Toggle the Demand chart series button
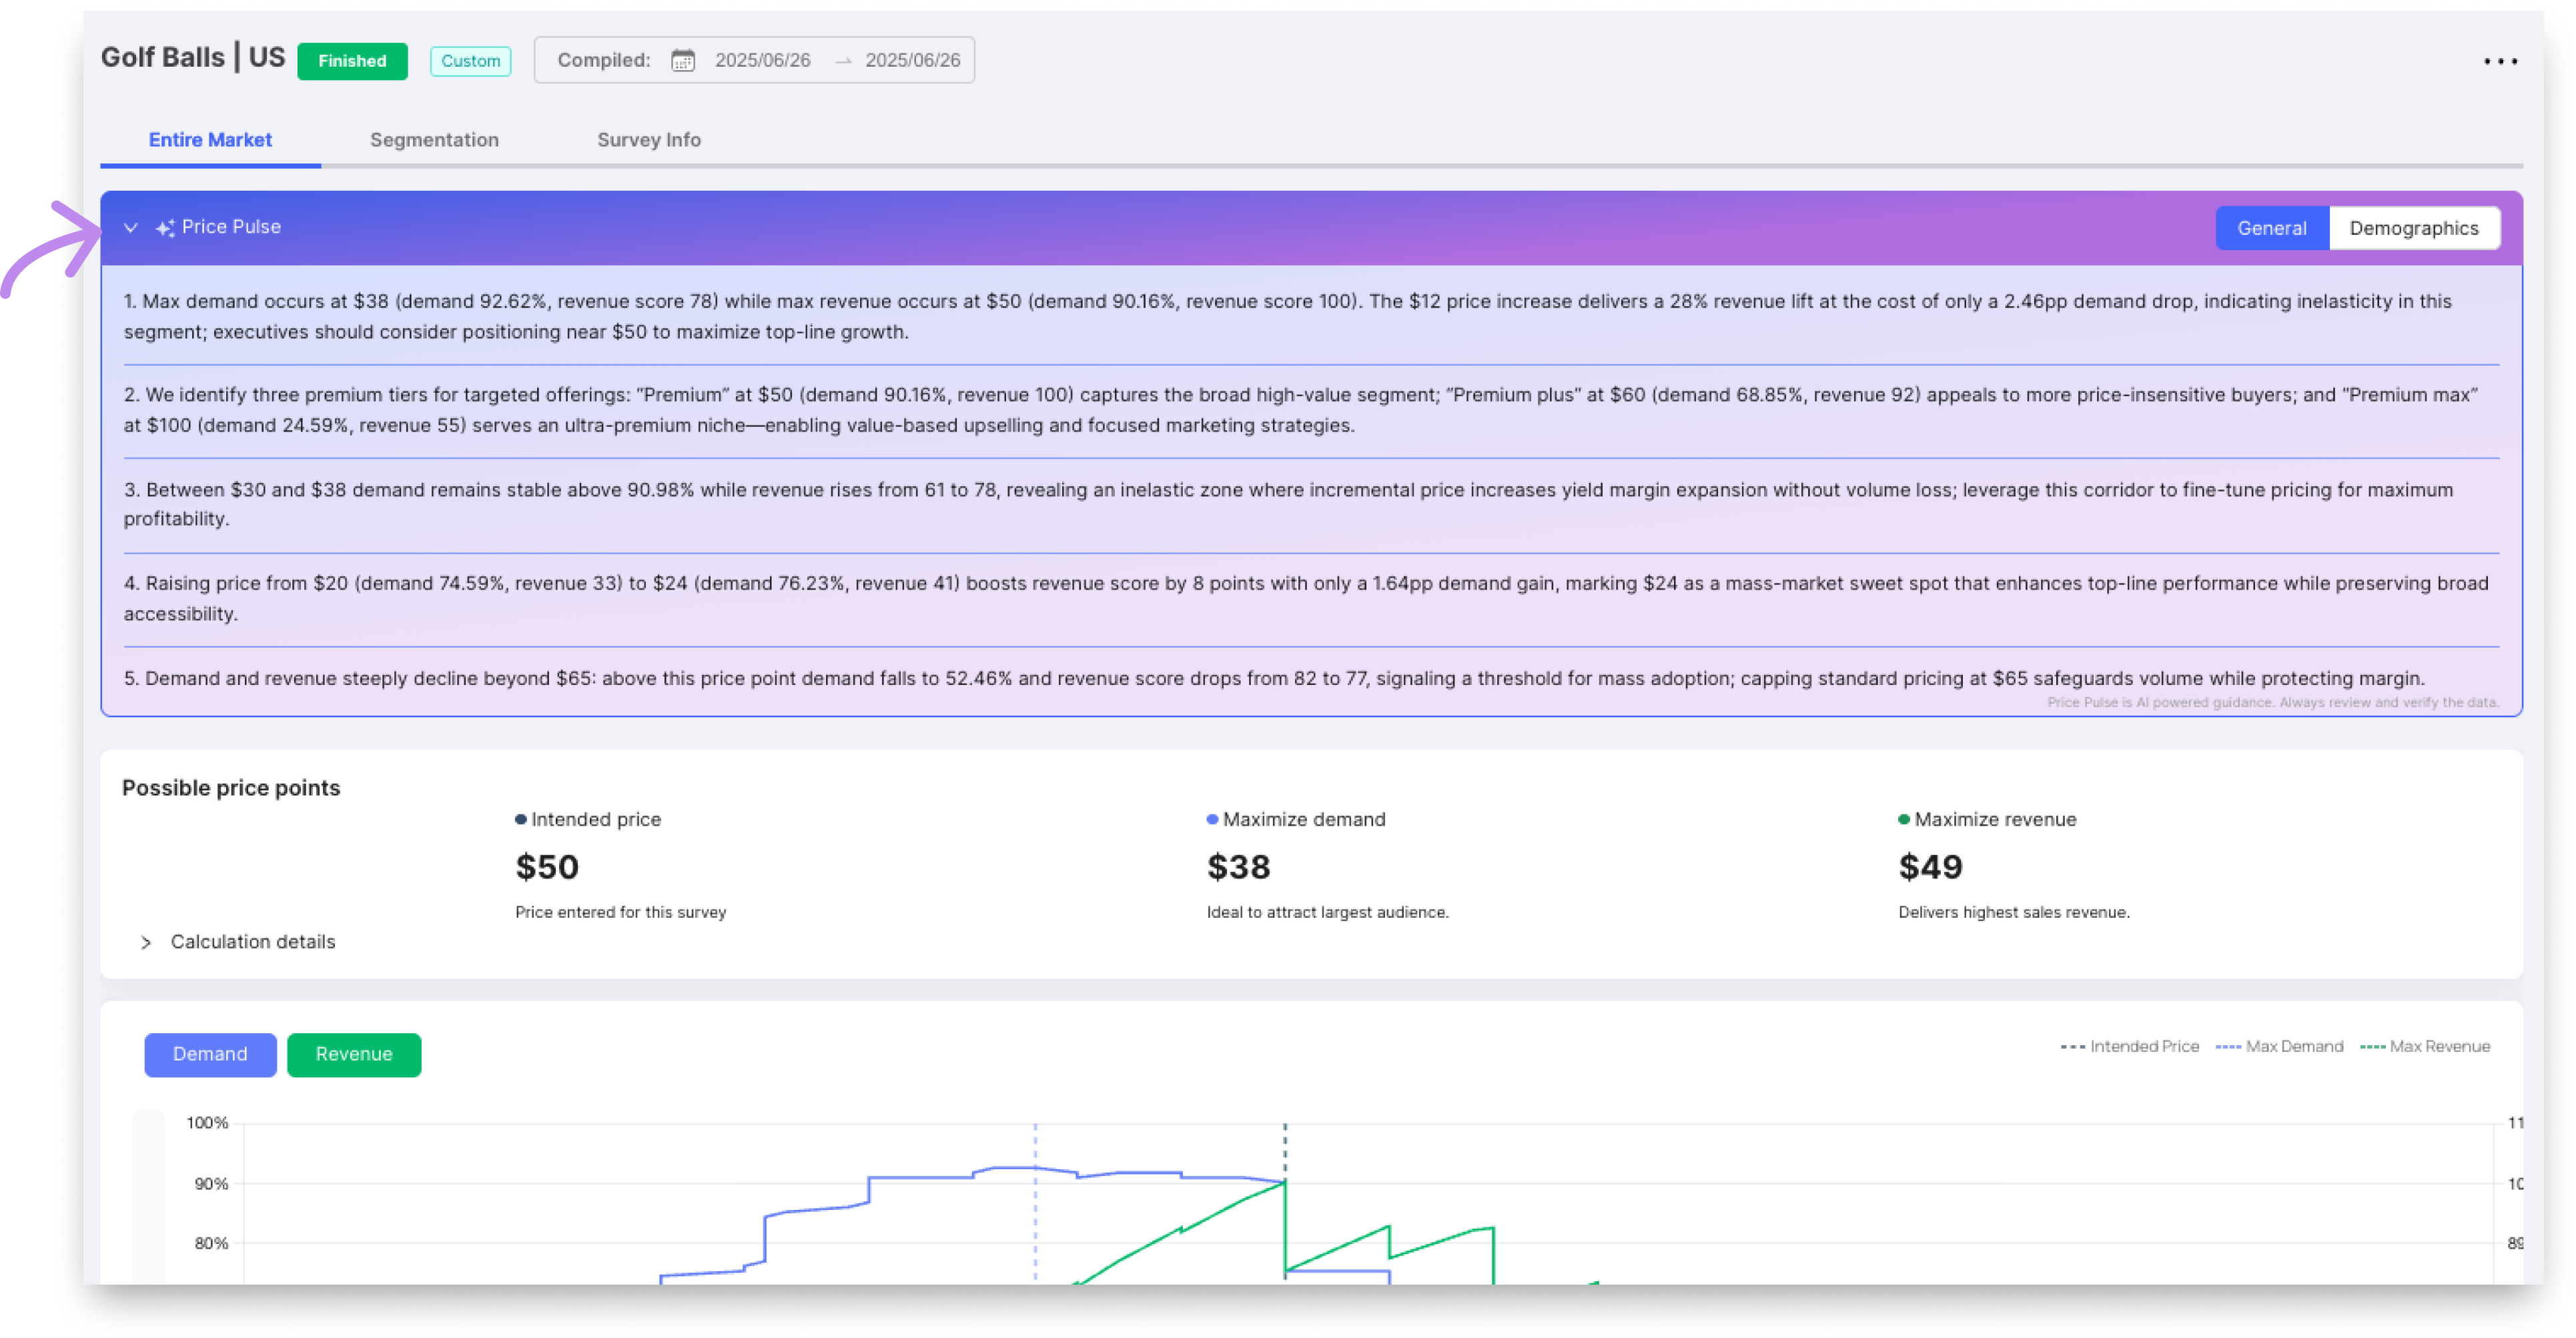Screen dimensions: 2576x1338 pos(210,1054)
